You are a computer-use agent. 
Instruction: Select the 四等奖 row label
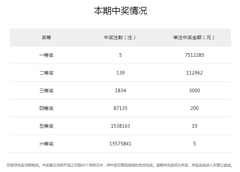[x=47, y=109]
